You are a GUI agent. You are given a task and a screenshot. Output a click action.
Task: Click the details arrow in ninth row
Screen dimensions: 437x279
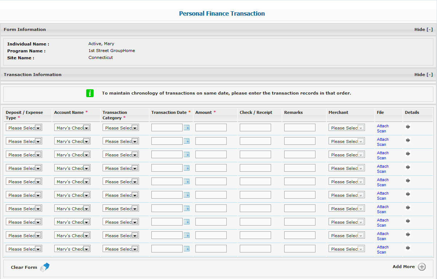[408, 234]
